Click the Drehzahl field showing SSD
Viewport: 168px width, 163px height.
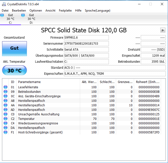click(153, 50)
